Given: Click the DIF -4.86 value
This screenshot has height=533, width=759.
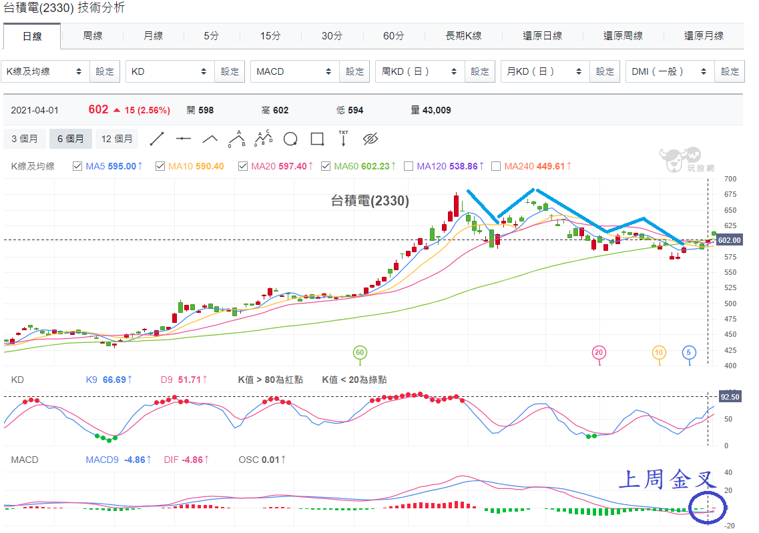Looking at the screenshot, I should click(186, 460).
